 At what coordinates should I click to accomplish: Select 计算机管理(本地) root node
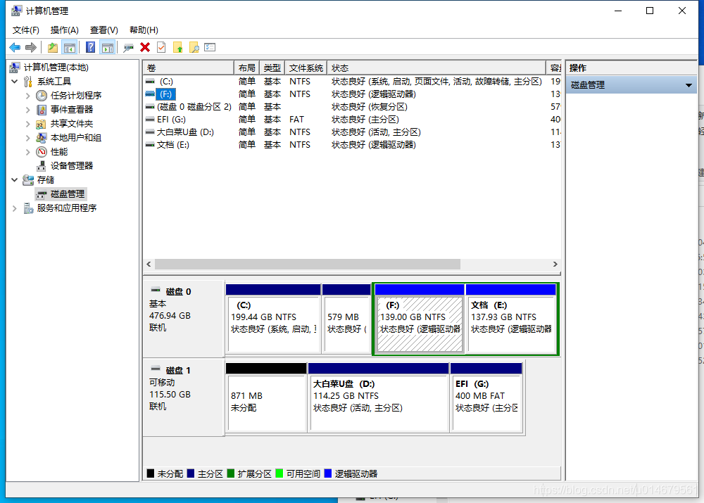(x=56, y=68)
